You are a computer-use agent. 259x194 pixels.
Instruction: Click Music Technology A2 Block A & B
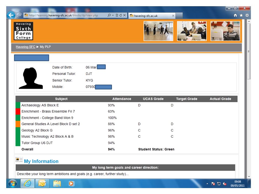pyautogui.click(x=47, y=137)
